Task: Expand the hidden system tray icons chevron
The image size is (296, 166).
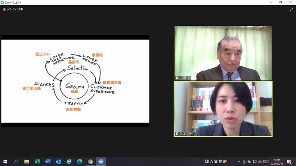Action: coord(239,162)
